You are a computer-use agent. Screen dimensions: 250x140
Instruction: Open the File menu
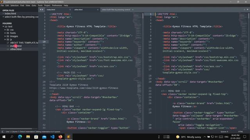coord(2,5)
